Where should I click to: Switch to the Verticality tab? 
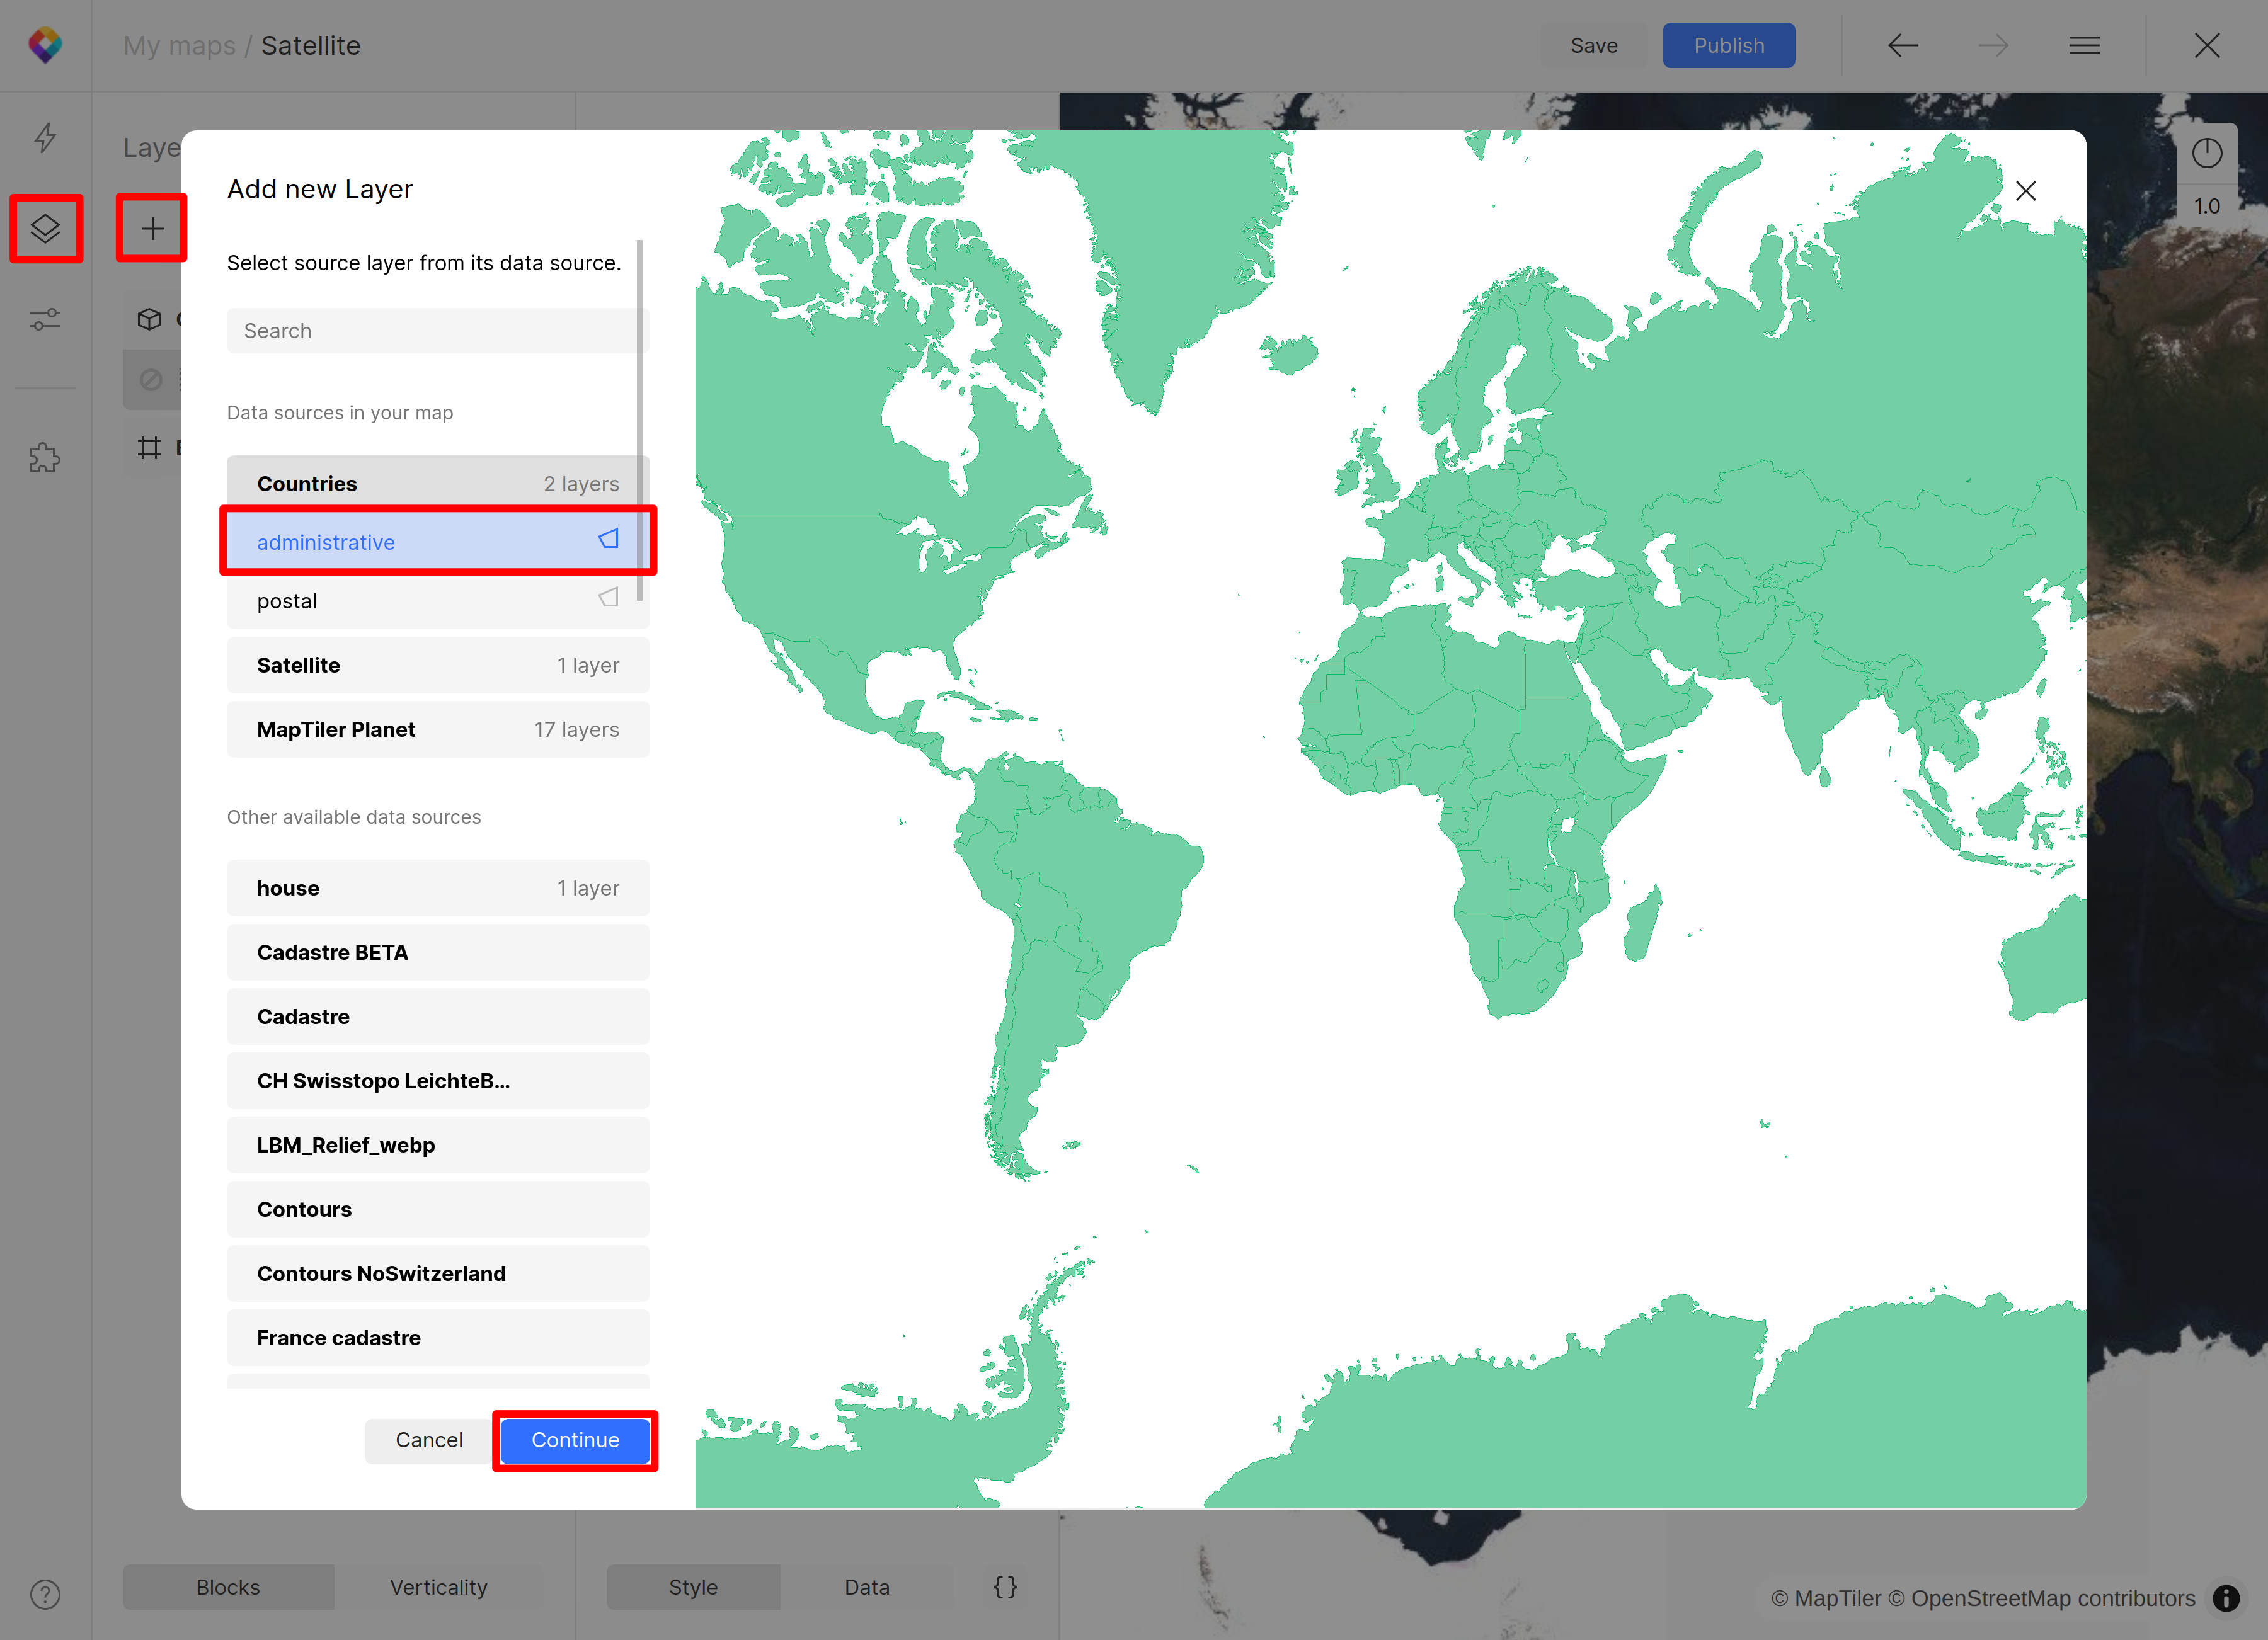click(438, 1587)
